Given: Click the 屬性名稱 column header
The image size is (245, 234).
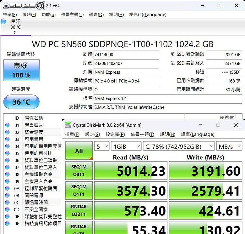Looking at the screenshot, I should coord(34,118).
